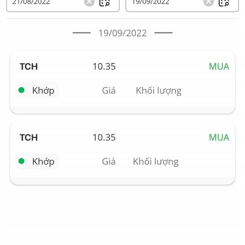This screenshot has height=245, width=245.
Task: Select 10.35 price in first order
Action: 104,67
